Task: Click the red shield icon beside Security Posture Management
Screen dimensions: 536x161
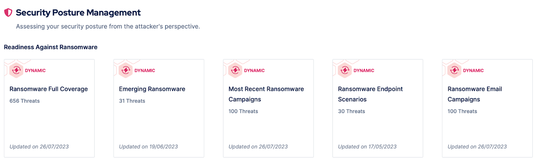Action: pyautogui.click(x=8, y=13)
